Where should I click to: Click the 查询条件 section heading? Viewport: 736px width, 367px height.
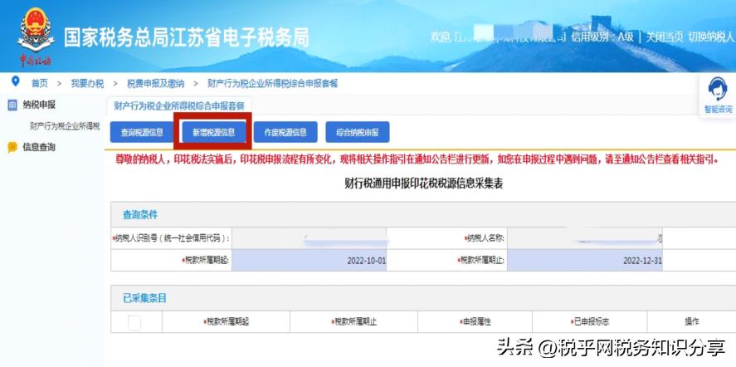(140, 215)
